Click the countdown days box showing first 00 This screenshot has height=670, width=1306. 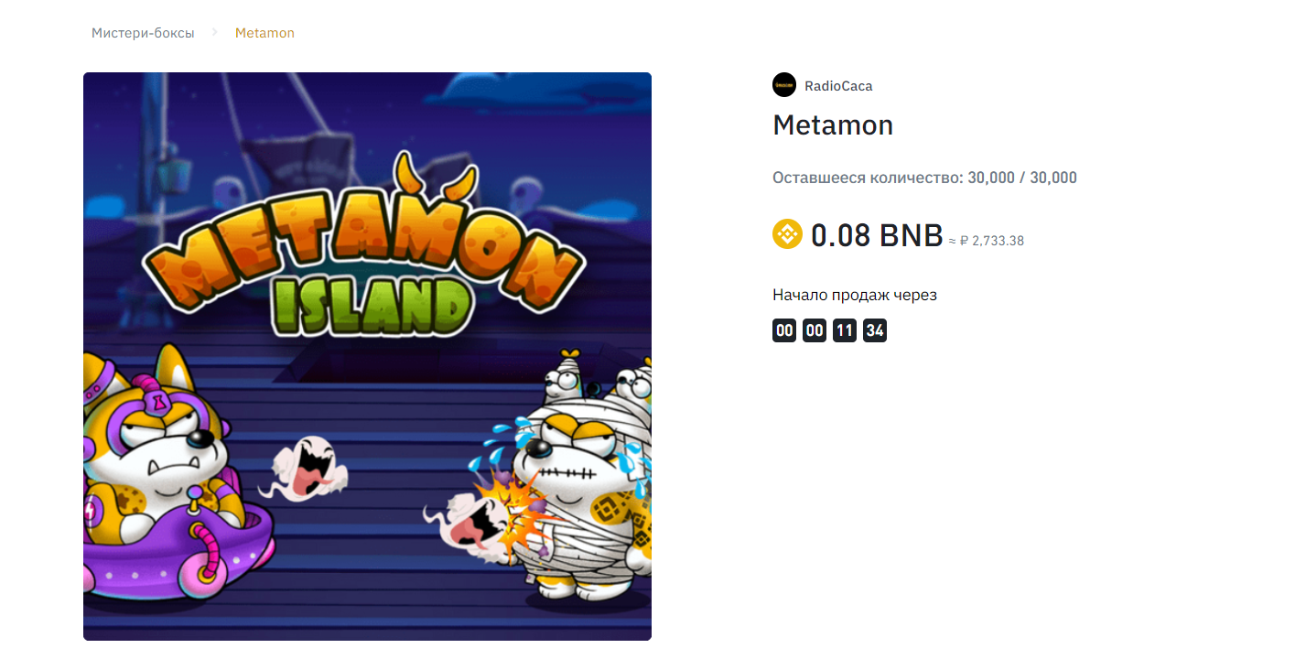[784, 330]
